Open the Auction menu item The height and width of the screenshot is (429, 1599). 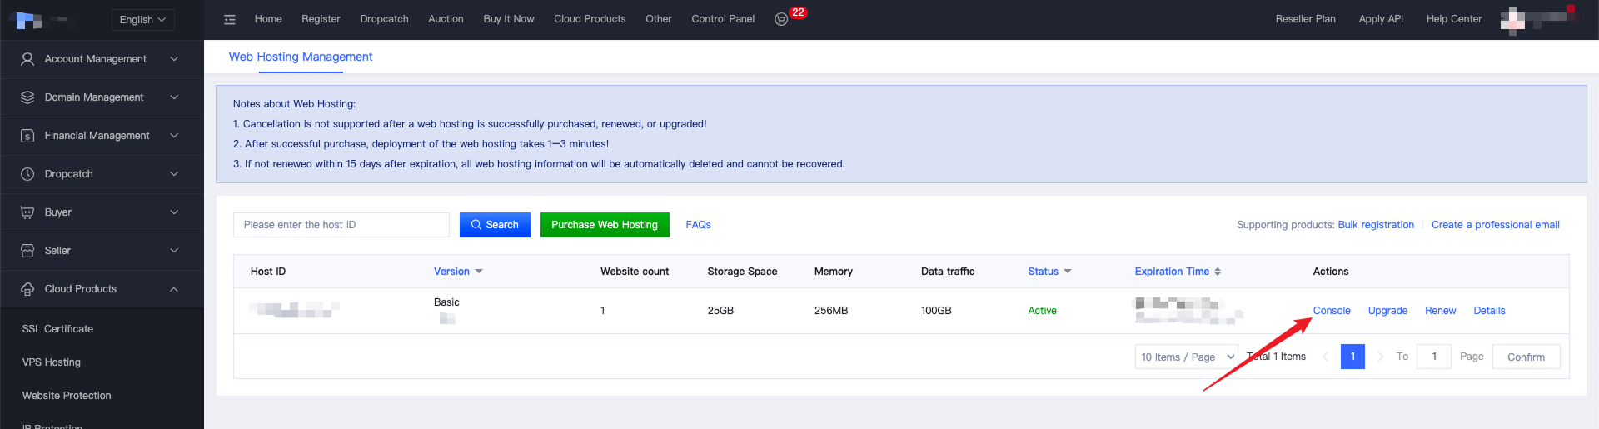446,19
